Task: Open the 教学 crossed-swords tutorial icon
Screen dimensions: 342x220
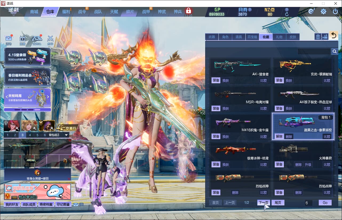Action: click(50, 40)
